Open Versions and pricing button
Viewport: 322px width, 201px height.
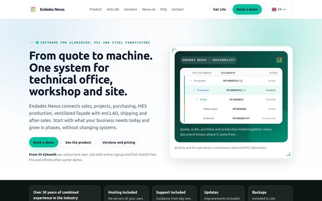point(119,142)
